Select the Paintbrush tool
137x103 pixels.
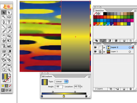pos(4,31)
